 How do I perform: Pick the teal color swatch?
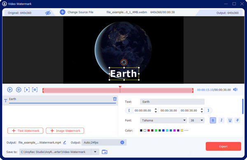pos(171,130)
